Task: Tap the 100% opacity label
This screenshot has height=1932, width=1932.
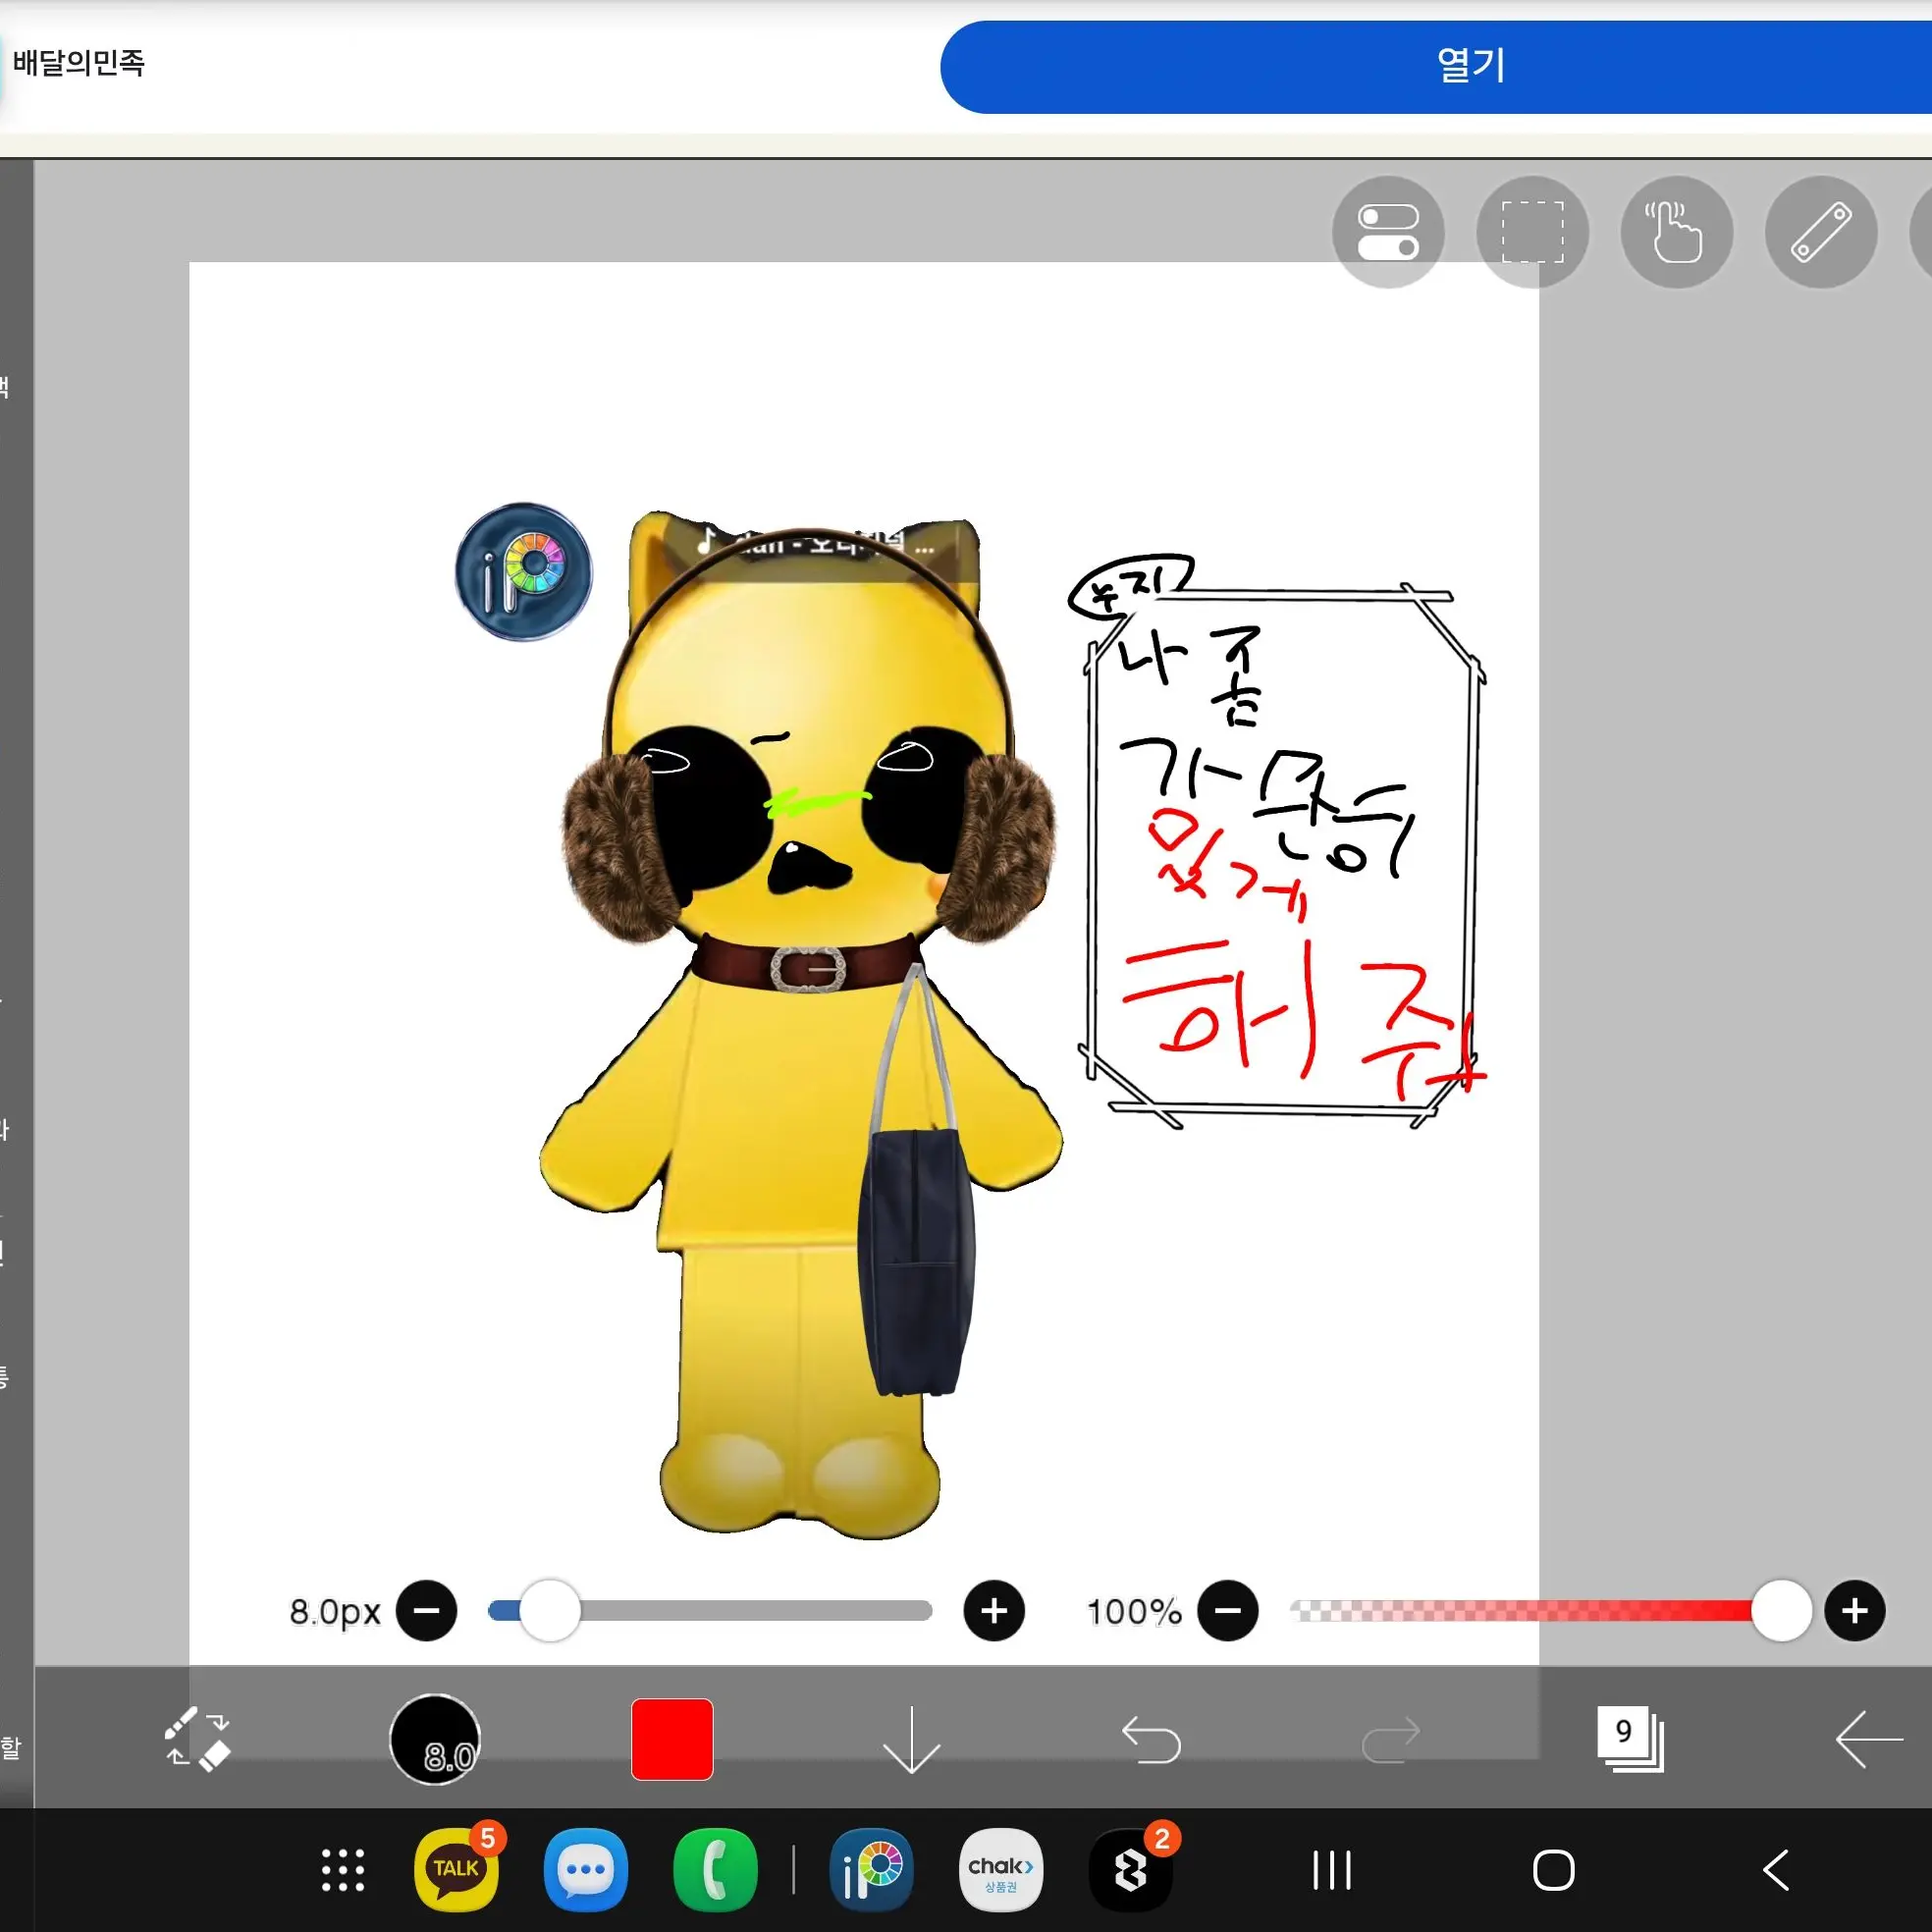Action: point(1134,1612)
